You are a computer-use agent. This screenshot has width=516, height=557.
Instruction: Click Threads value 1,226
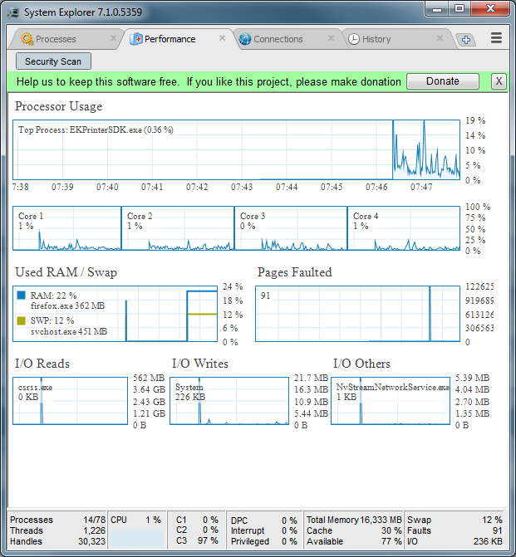(95, 530)
